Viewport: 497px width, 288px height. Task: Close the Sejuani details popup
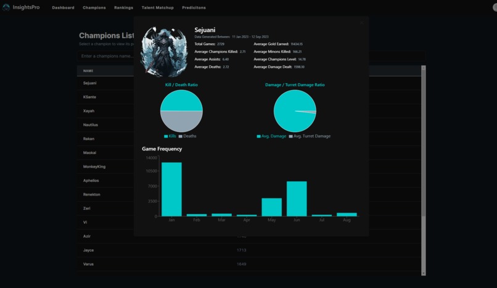click(362, 23)
